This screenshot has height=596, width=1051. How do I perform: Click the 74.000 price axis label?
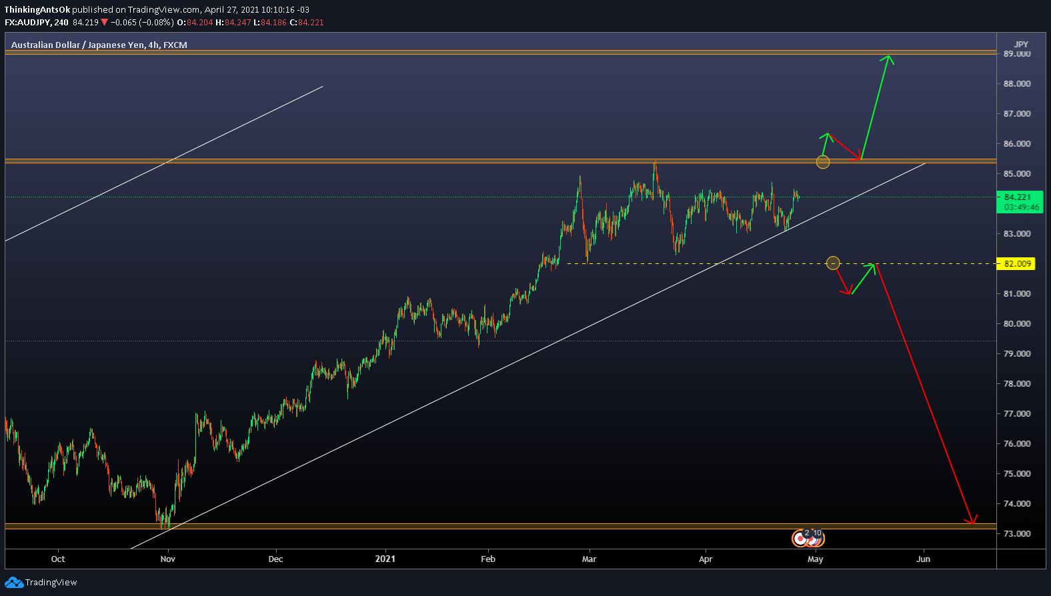(x=1017, y=504)
